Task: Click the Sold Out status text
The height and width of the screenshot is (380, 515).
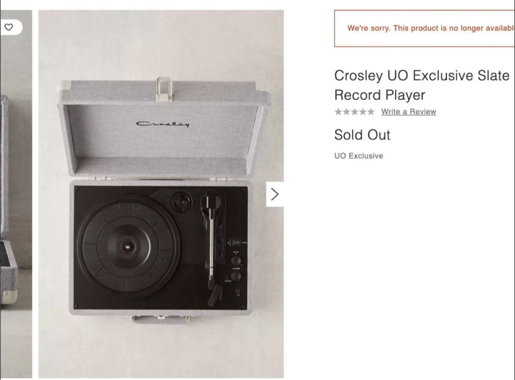Action: (362, 135)
